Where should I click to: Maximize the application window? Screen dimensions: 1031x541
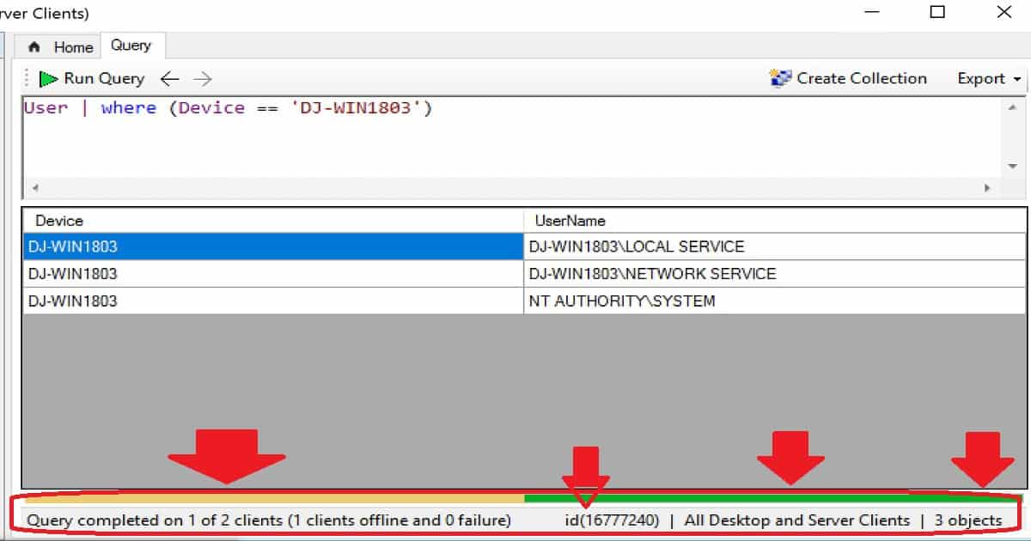pyautogui.click(x=937, y=12)
